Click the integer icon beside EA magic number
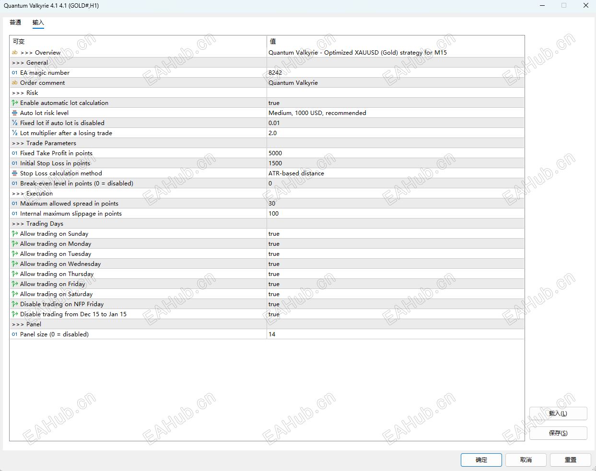Viewport: 596px width, 471px height. 15,73
